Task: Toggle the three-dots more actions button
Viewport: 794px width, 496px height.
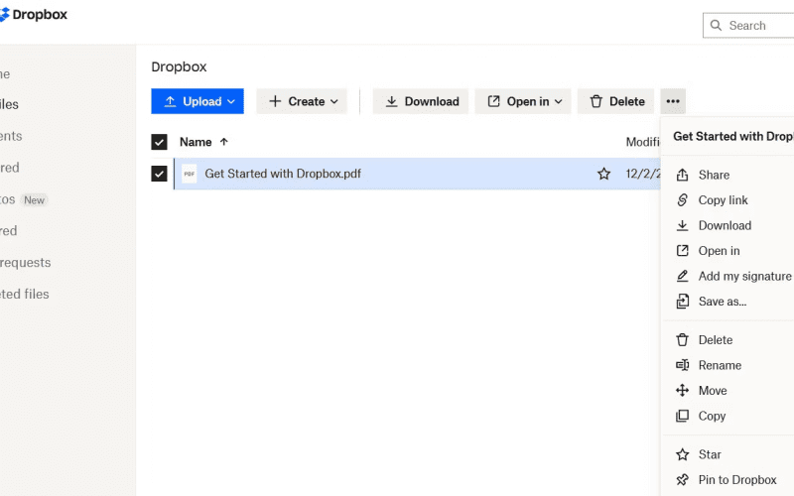Action: [x=673, y=101]
